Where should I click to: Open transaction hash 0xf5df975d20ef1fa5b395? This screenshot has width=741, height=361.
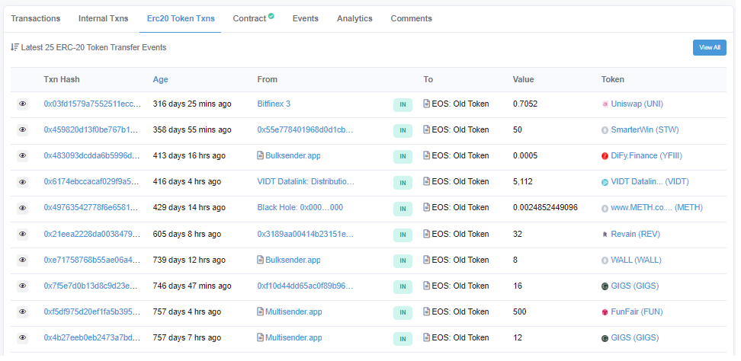coord(92,312)
